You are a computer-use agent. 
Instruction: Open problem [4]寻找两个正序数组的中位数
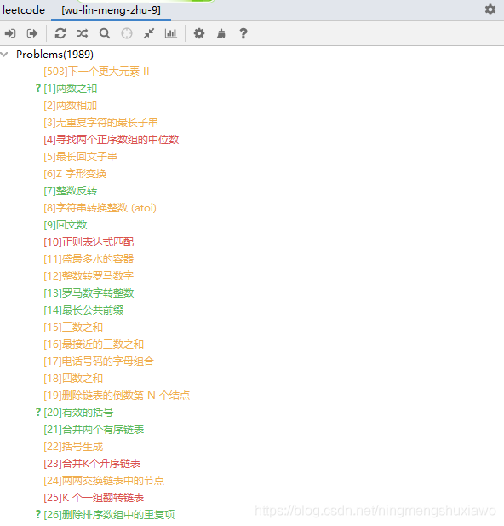(x=112, y=140)
